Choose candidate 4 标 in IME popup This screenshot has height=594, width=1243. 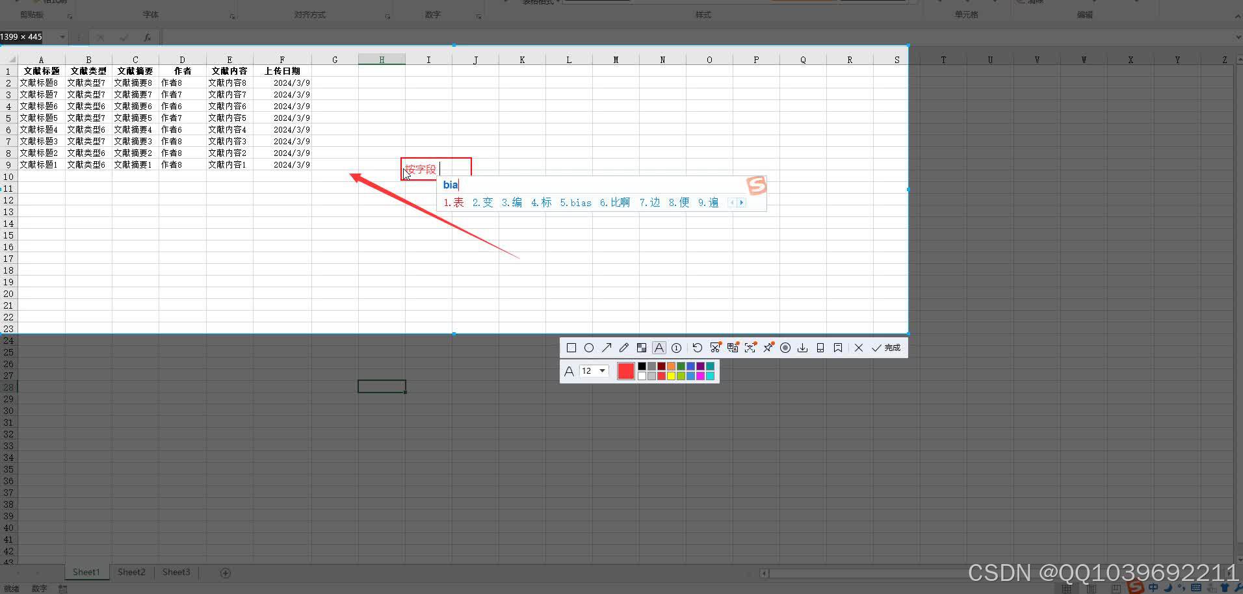click(x=541, y=203)
